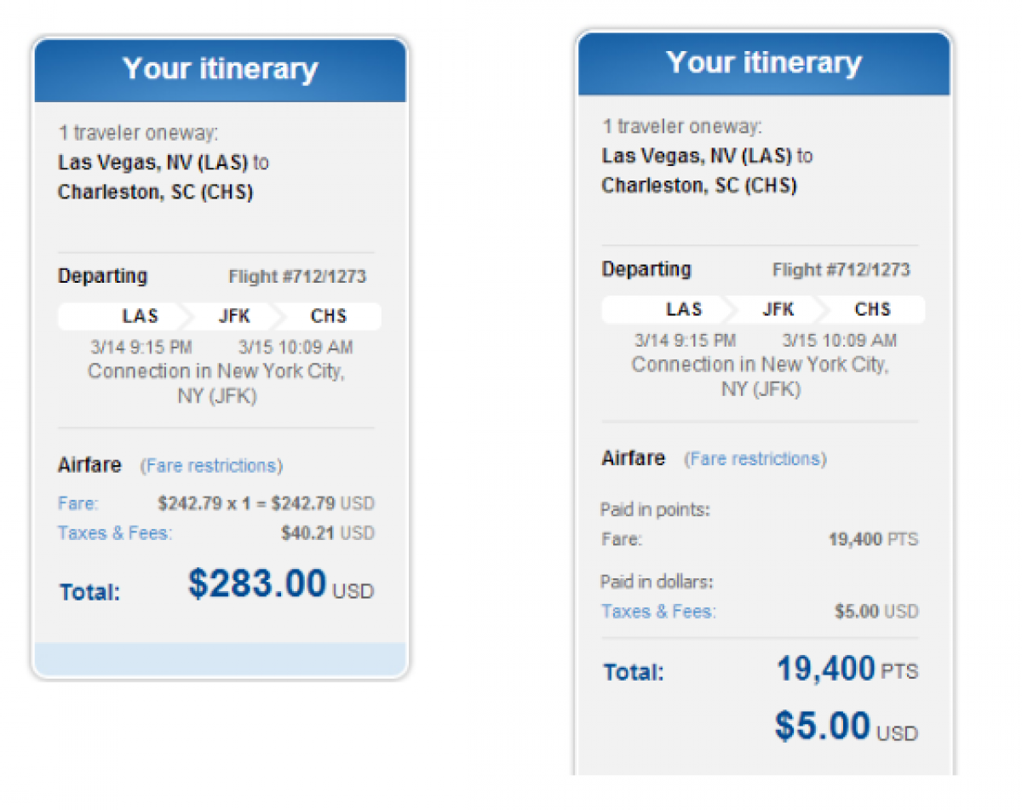
Task: Click "Your itinerary" header of the points panel
Action: pyautogui.click(x=764, y=62)
